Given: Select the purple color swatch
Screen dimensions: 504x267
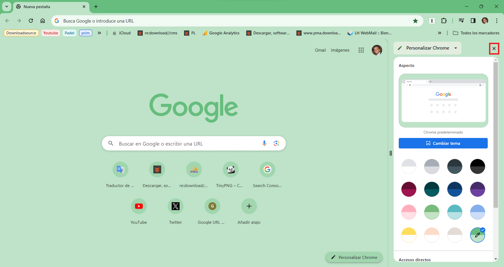Looking at the screenshot, I should 477,189.
